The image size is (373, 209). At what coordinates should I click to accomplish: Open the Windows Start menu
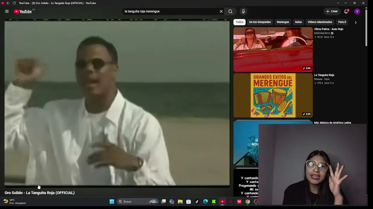[x=112, y=201]
